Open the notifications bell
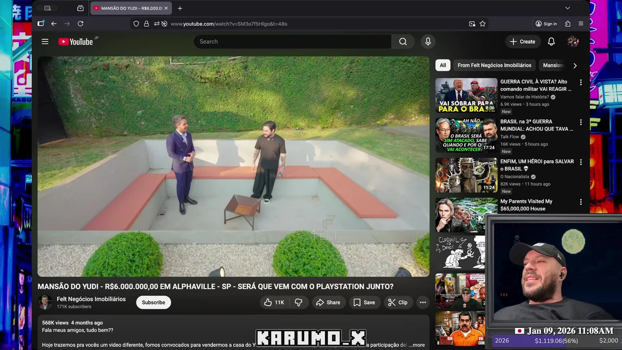Viewport: 622px width, 350px height. (551, 42)
